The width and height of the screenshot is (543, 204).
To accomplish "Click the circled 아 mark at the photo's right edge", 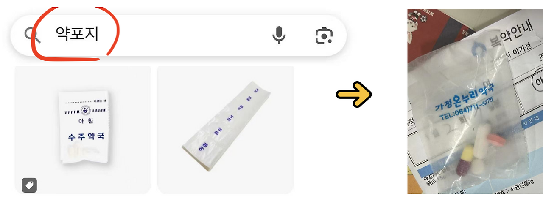I will click(537, 80).
